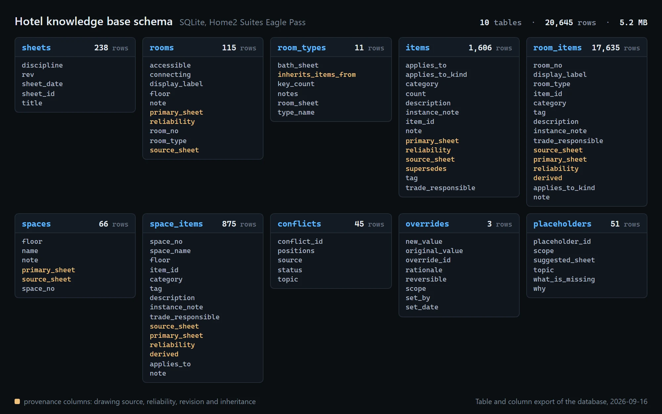662x414 pixels.
Task: Click suggested_sheet column in placeholders
Action: [564, 260]
